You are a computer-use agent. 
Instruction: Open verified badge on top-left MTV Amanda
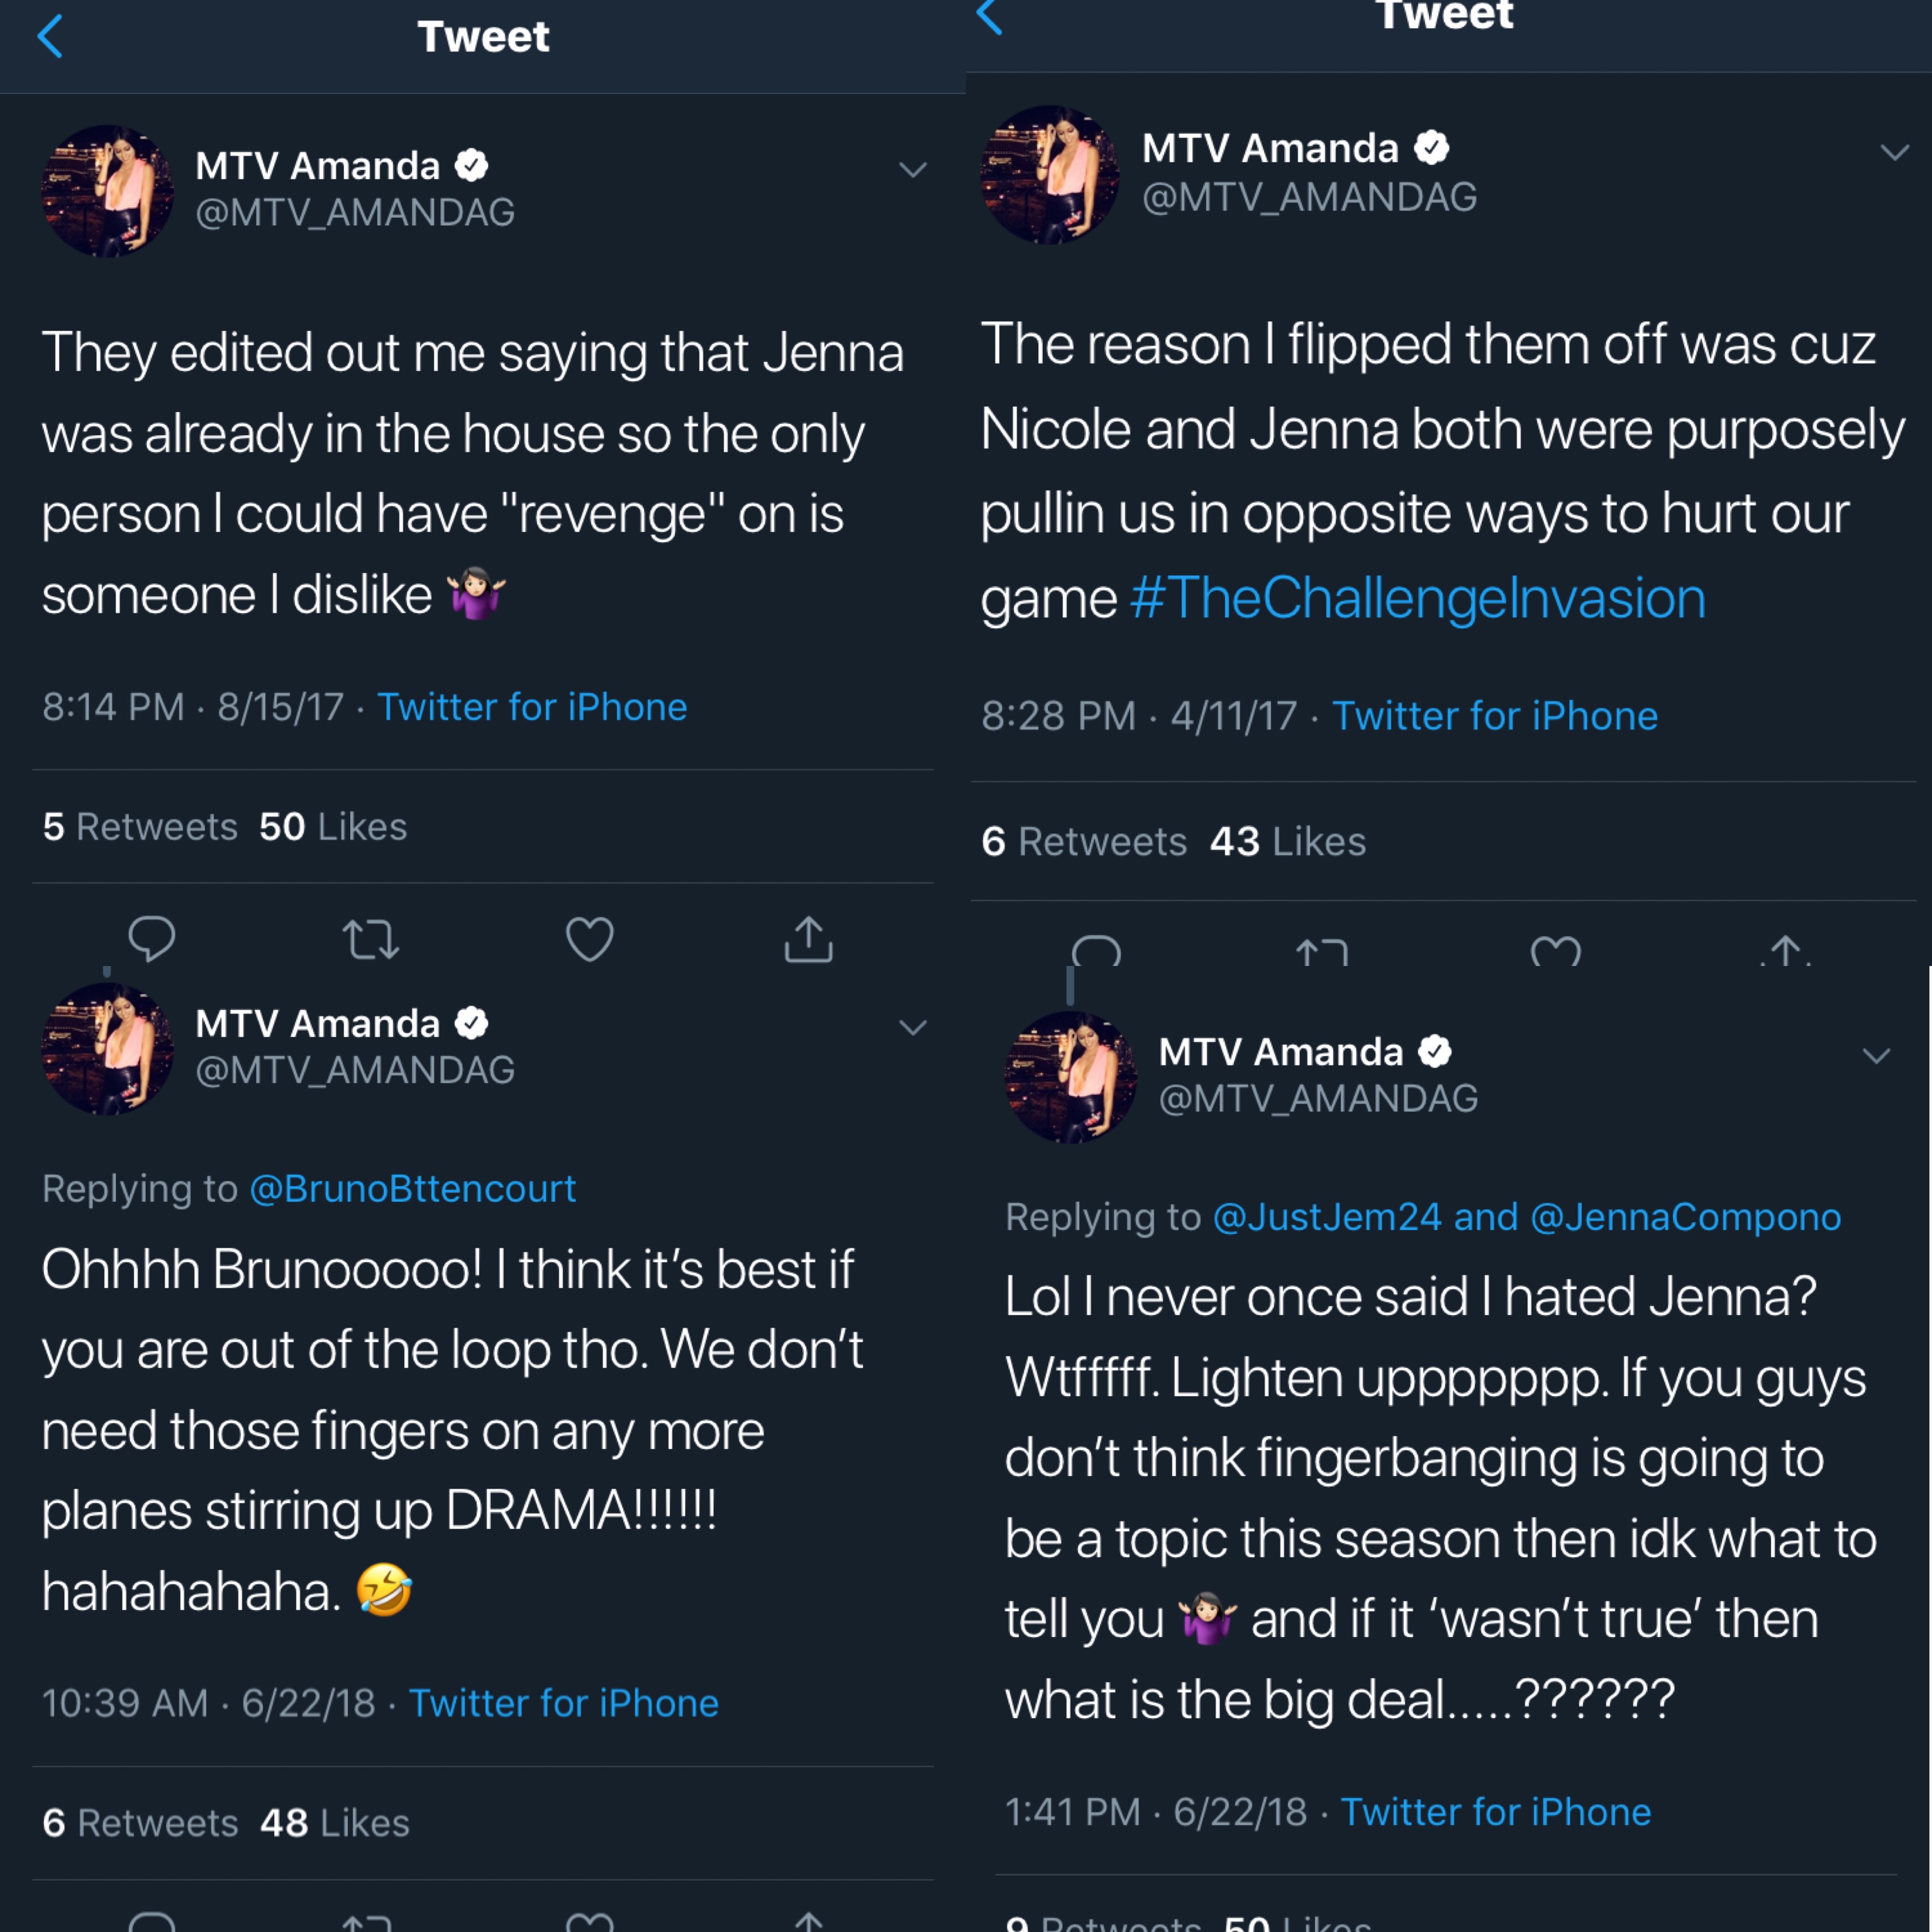coord(472,165)
